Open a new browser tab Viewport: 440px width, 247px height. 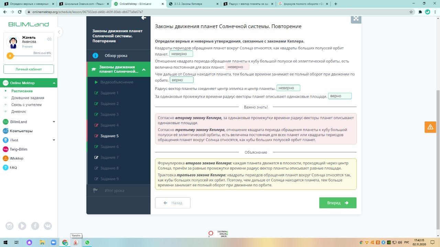pyautogui.click(x=335, y=4)
